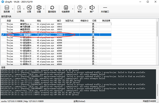Click the server list vertical scrollbar
Viewport: 159px width, 103px height.
157,29
